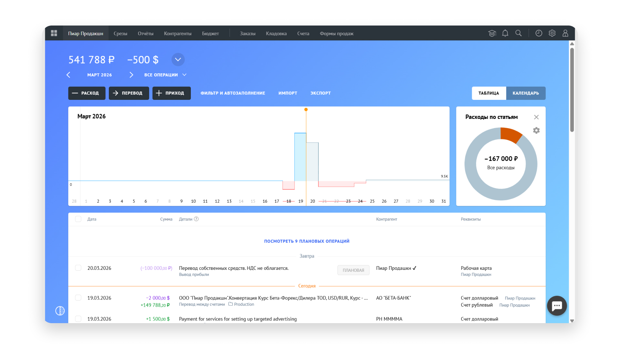Image resolution: width=620 pixels, height=349 pixels.
Task: Select checkbox for the -2 000 $ conversion
Action: 78,298
